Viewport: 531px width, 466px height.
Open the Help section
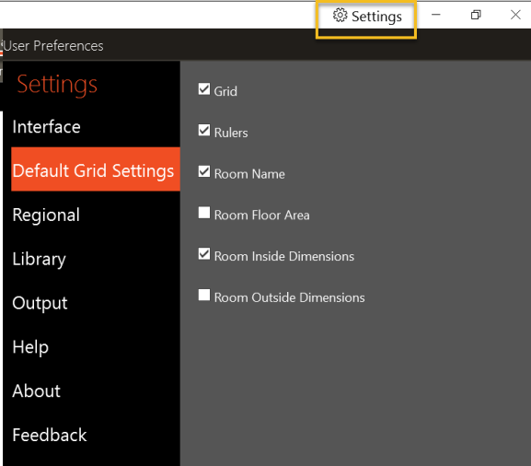tap(30, 347)
